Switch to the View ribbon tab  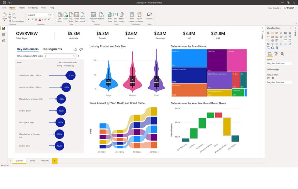click(x=44, y=8)
